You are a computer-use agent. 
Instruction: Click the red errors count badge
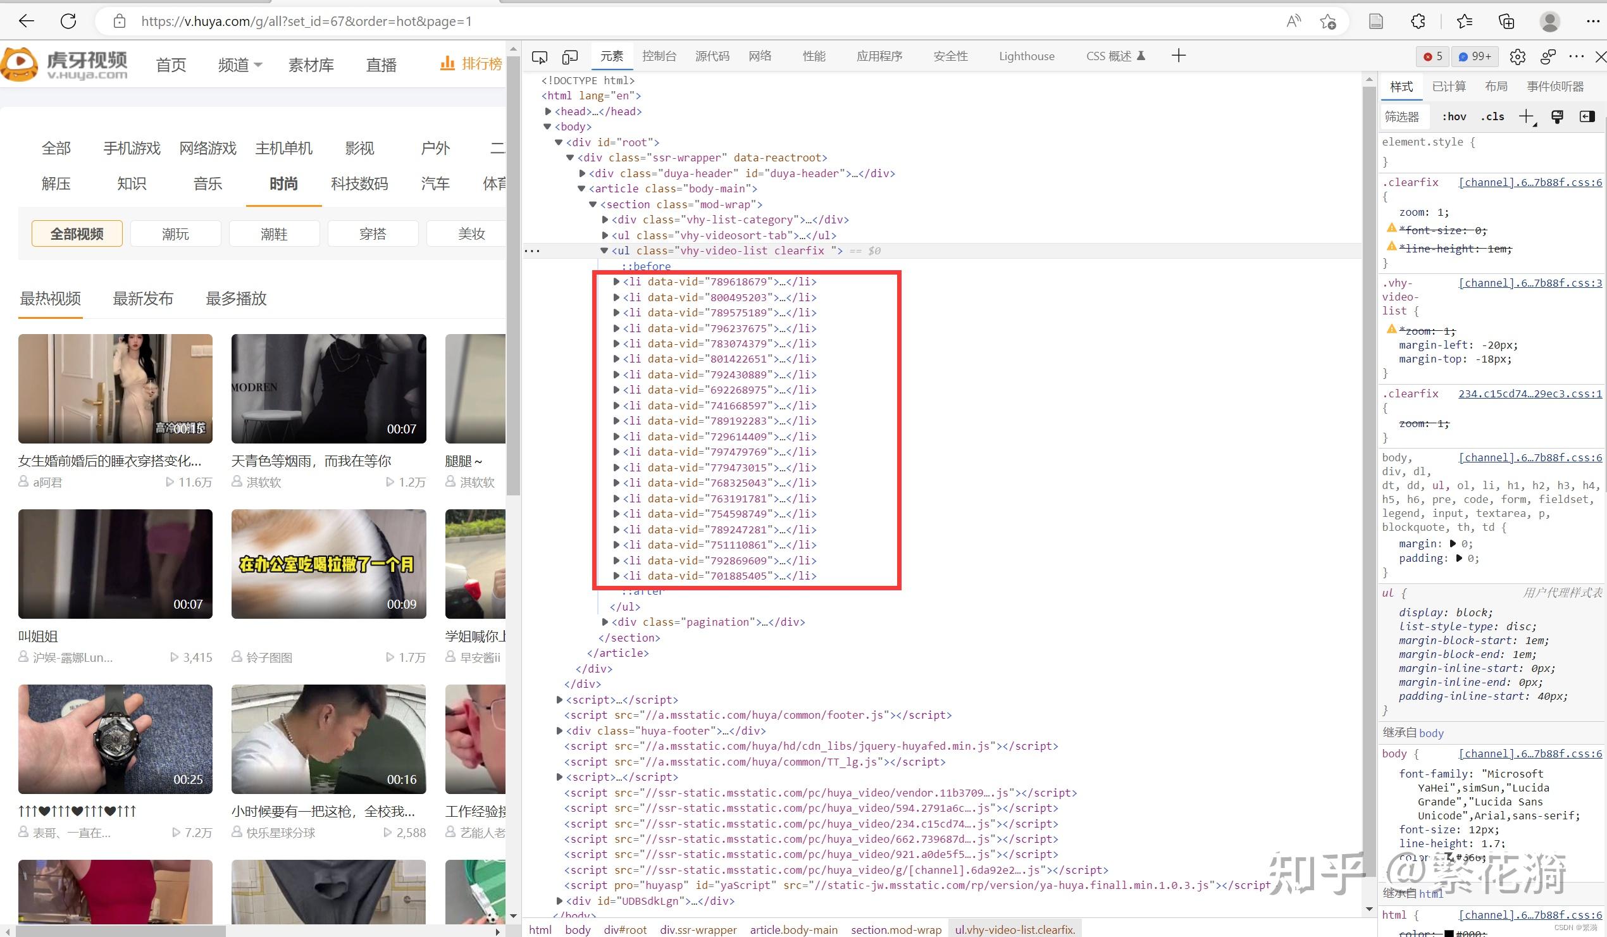(x=1432, y=57)
